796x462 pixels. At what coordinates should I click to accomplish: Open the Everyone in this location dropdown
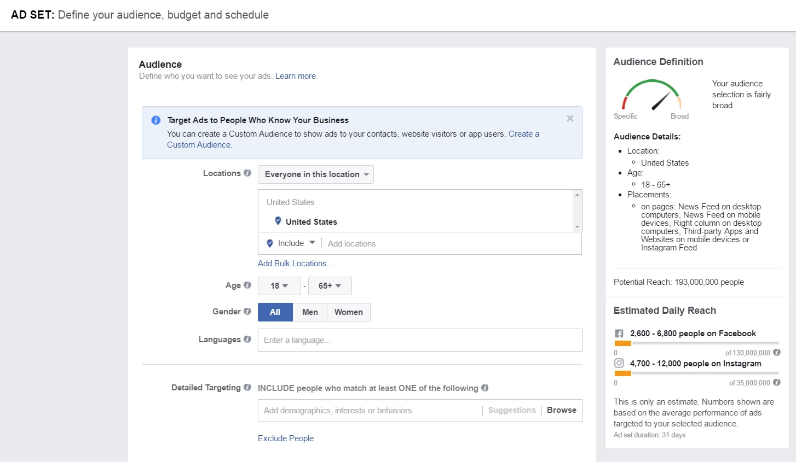tap(316, 174)
